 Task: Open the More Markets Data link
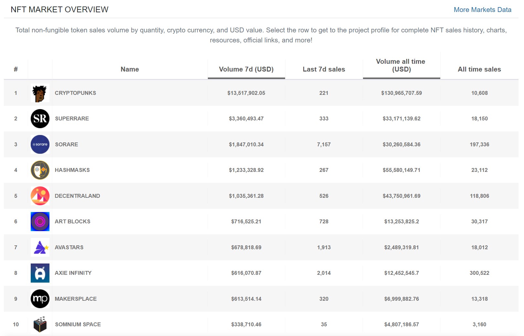[x=482, y=10]
